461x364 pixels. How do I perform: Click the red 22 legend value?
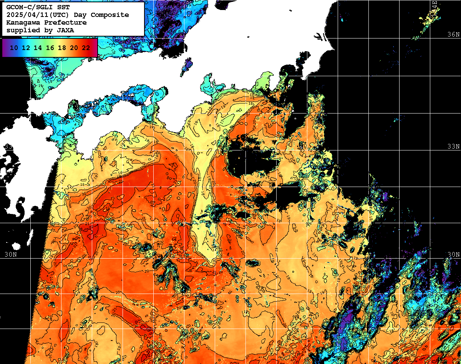click(x=86, y=48)
